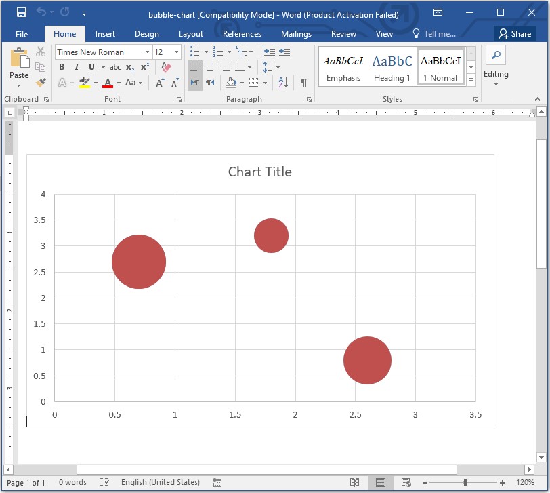Open the Sort dialog icon
The width and height of the screenshot is (550, 493).
coord(282,82)
